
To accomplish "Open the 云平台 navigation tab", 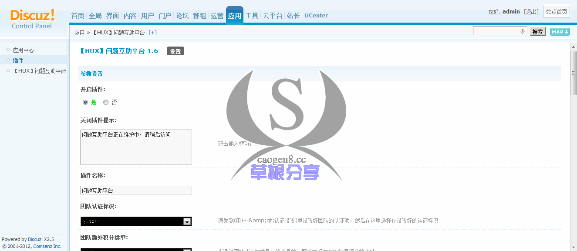I will click(x=272, y=16).
